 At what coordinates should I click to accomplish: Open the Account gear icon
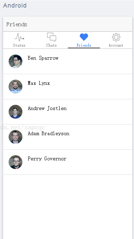pos(116,37)
